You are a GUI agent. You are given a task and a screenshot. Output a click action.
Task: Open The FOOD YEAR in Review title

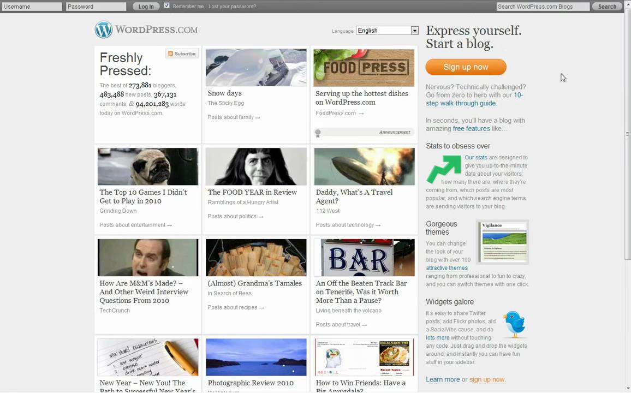click(252, 192)
